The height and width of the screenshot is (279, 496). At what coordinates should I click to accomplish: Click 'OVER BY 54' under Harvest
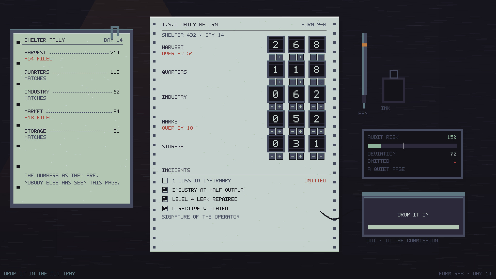[177, 53]
